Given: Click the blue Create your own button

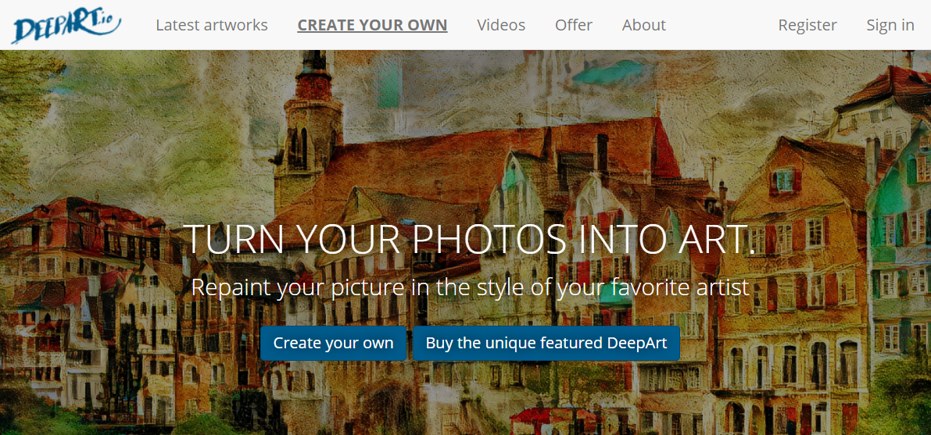Looking at the screenshot, I should (x=333, y=343).
